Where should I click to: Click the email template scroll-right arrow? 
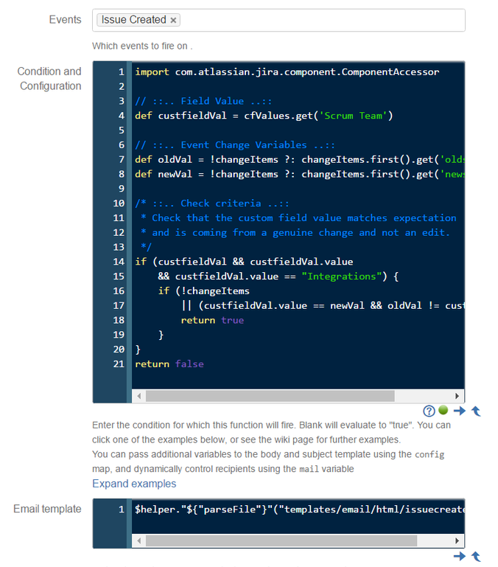pos(457,541)
